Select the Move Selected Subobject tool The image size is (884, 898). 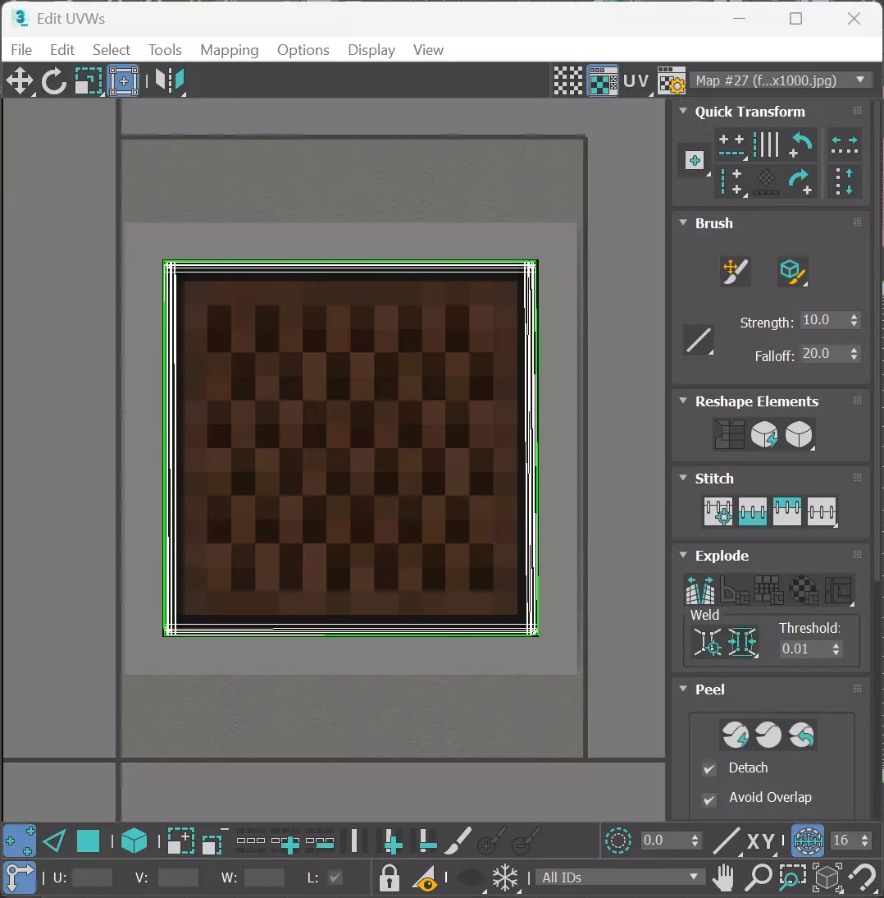coord(20,80)
